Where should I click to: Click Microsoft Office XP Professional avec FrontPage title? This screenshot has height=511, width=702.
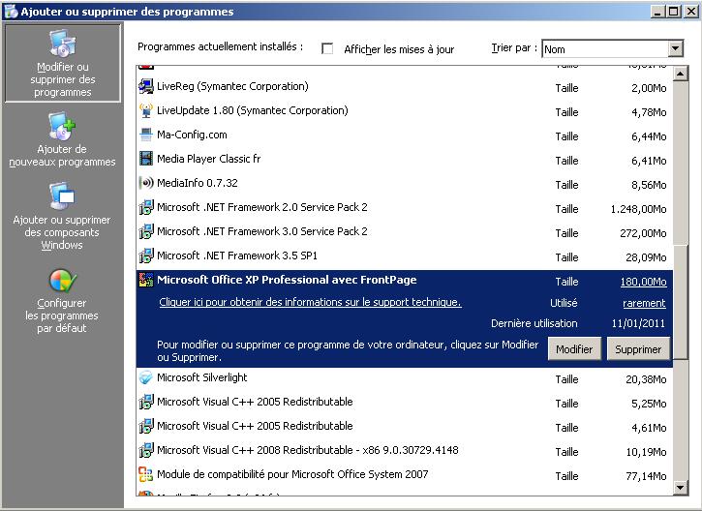287,280
